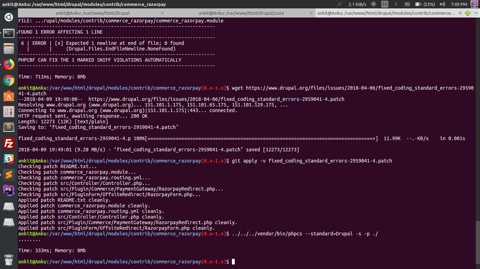480x269 pixels.
Task: Click the wget download progress bar
Action: [261, 138]
